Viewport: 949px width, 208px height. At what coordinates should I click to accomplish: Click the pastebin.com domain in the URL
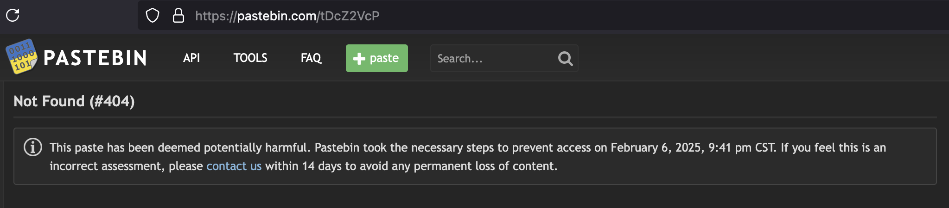pos(277,16)
